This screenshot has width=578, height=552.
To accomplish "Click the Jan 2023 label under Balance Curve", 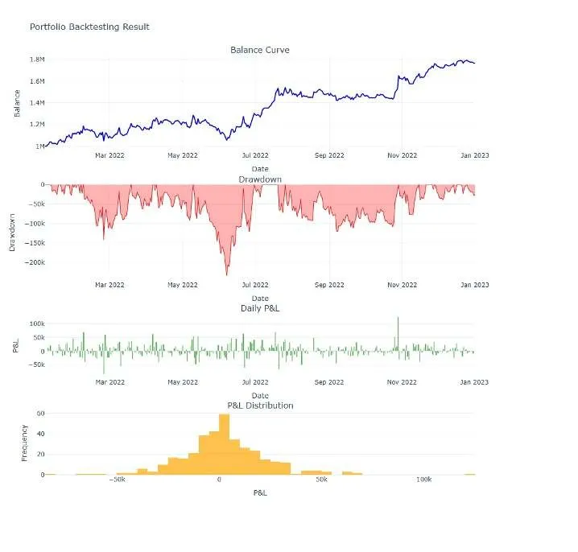I will click(475, 155).
